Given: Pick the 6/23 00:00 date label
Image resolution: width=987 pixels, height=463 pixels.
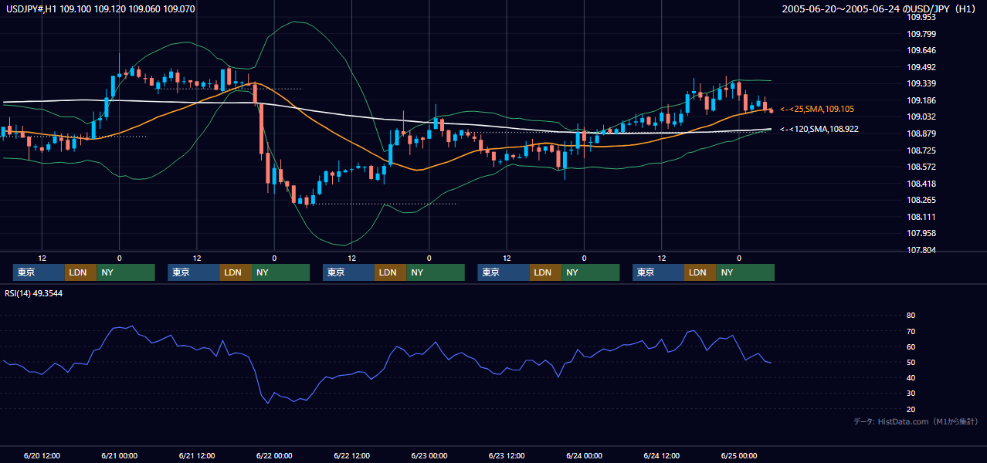Looking at the screenshot, I should point(429,455).
